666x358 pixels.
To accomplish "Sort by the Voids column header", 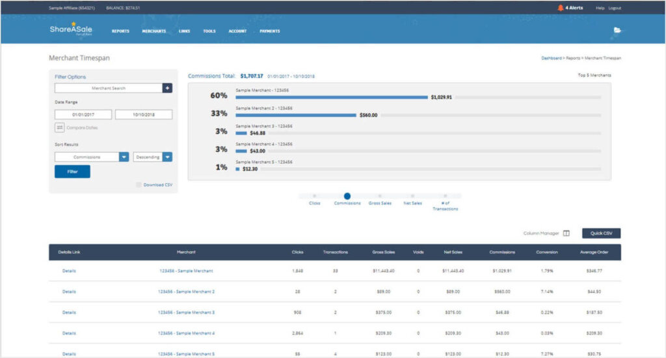I will [x=418, y=252].
